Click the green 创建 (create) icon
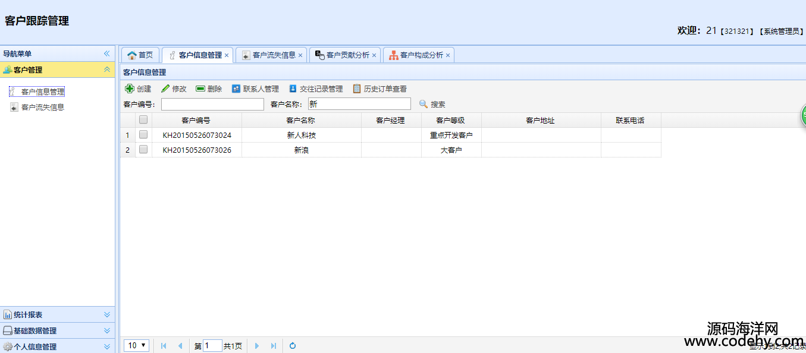 coord(130,89)
